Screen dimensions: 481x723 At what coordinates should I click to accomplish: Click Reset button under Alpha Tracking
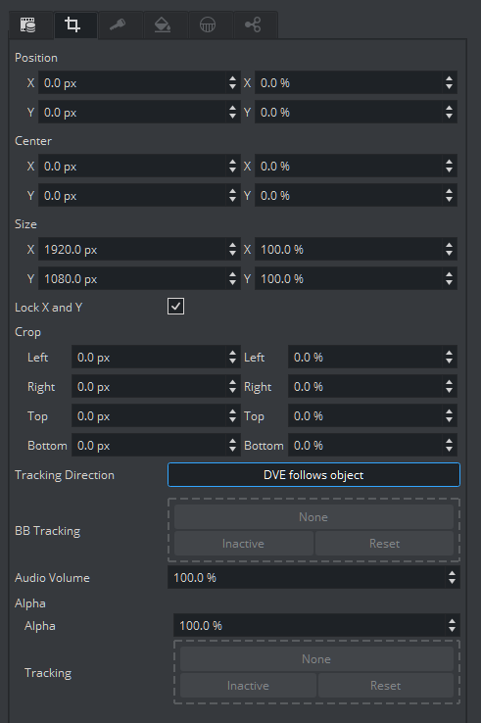point(386,686)
